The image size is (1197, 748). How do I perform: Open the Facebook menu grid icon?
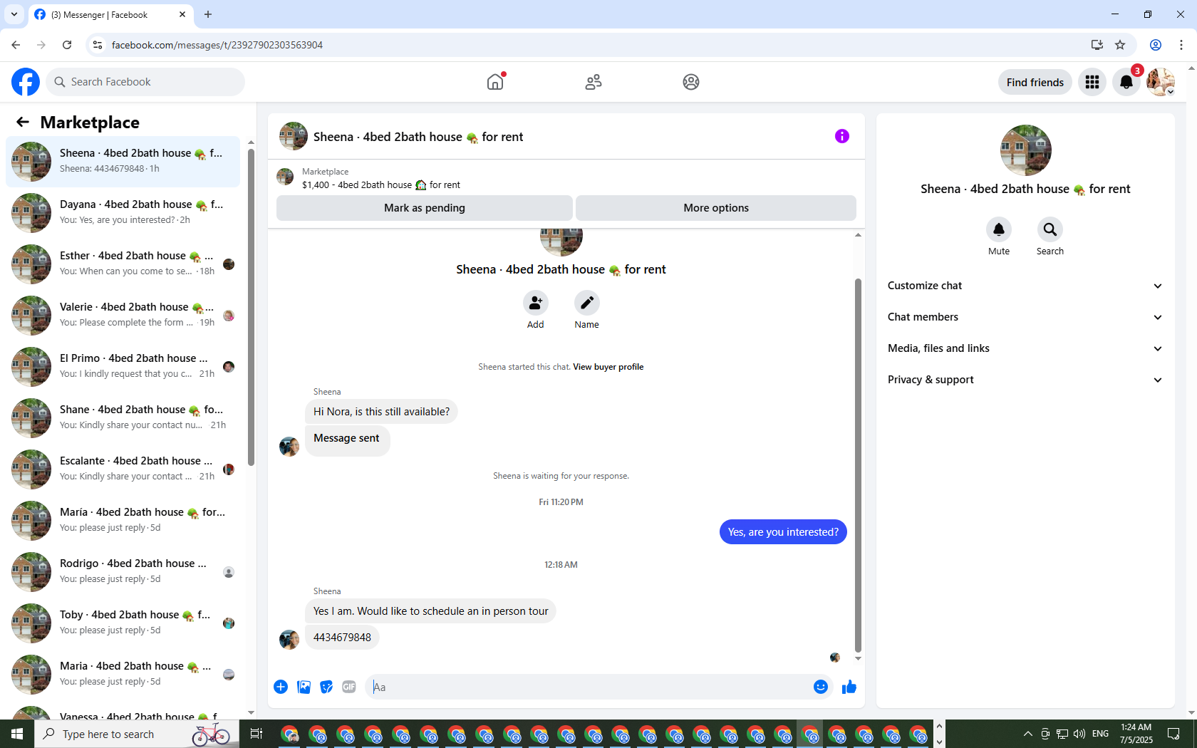coord(1092,82)
